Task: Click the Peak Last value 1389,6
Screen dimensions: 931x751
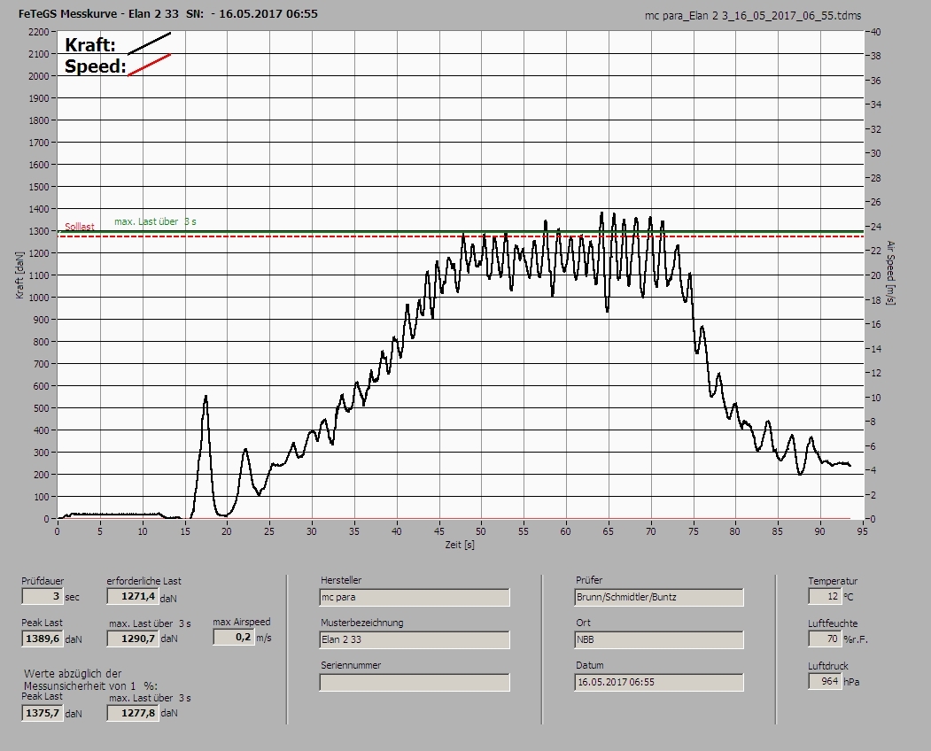Action: (43, 639)
